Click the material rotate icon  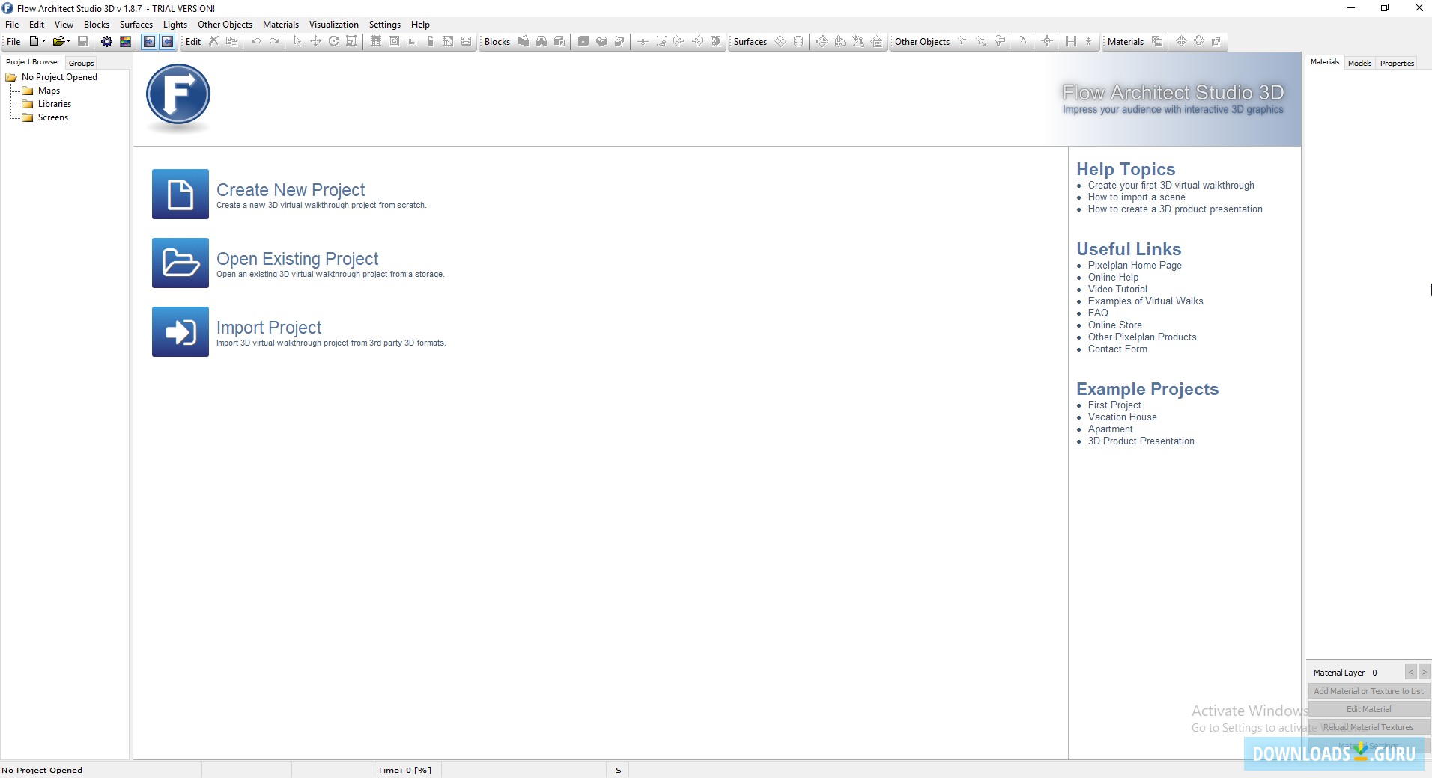tap(1198, 41)
